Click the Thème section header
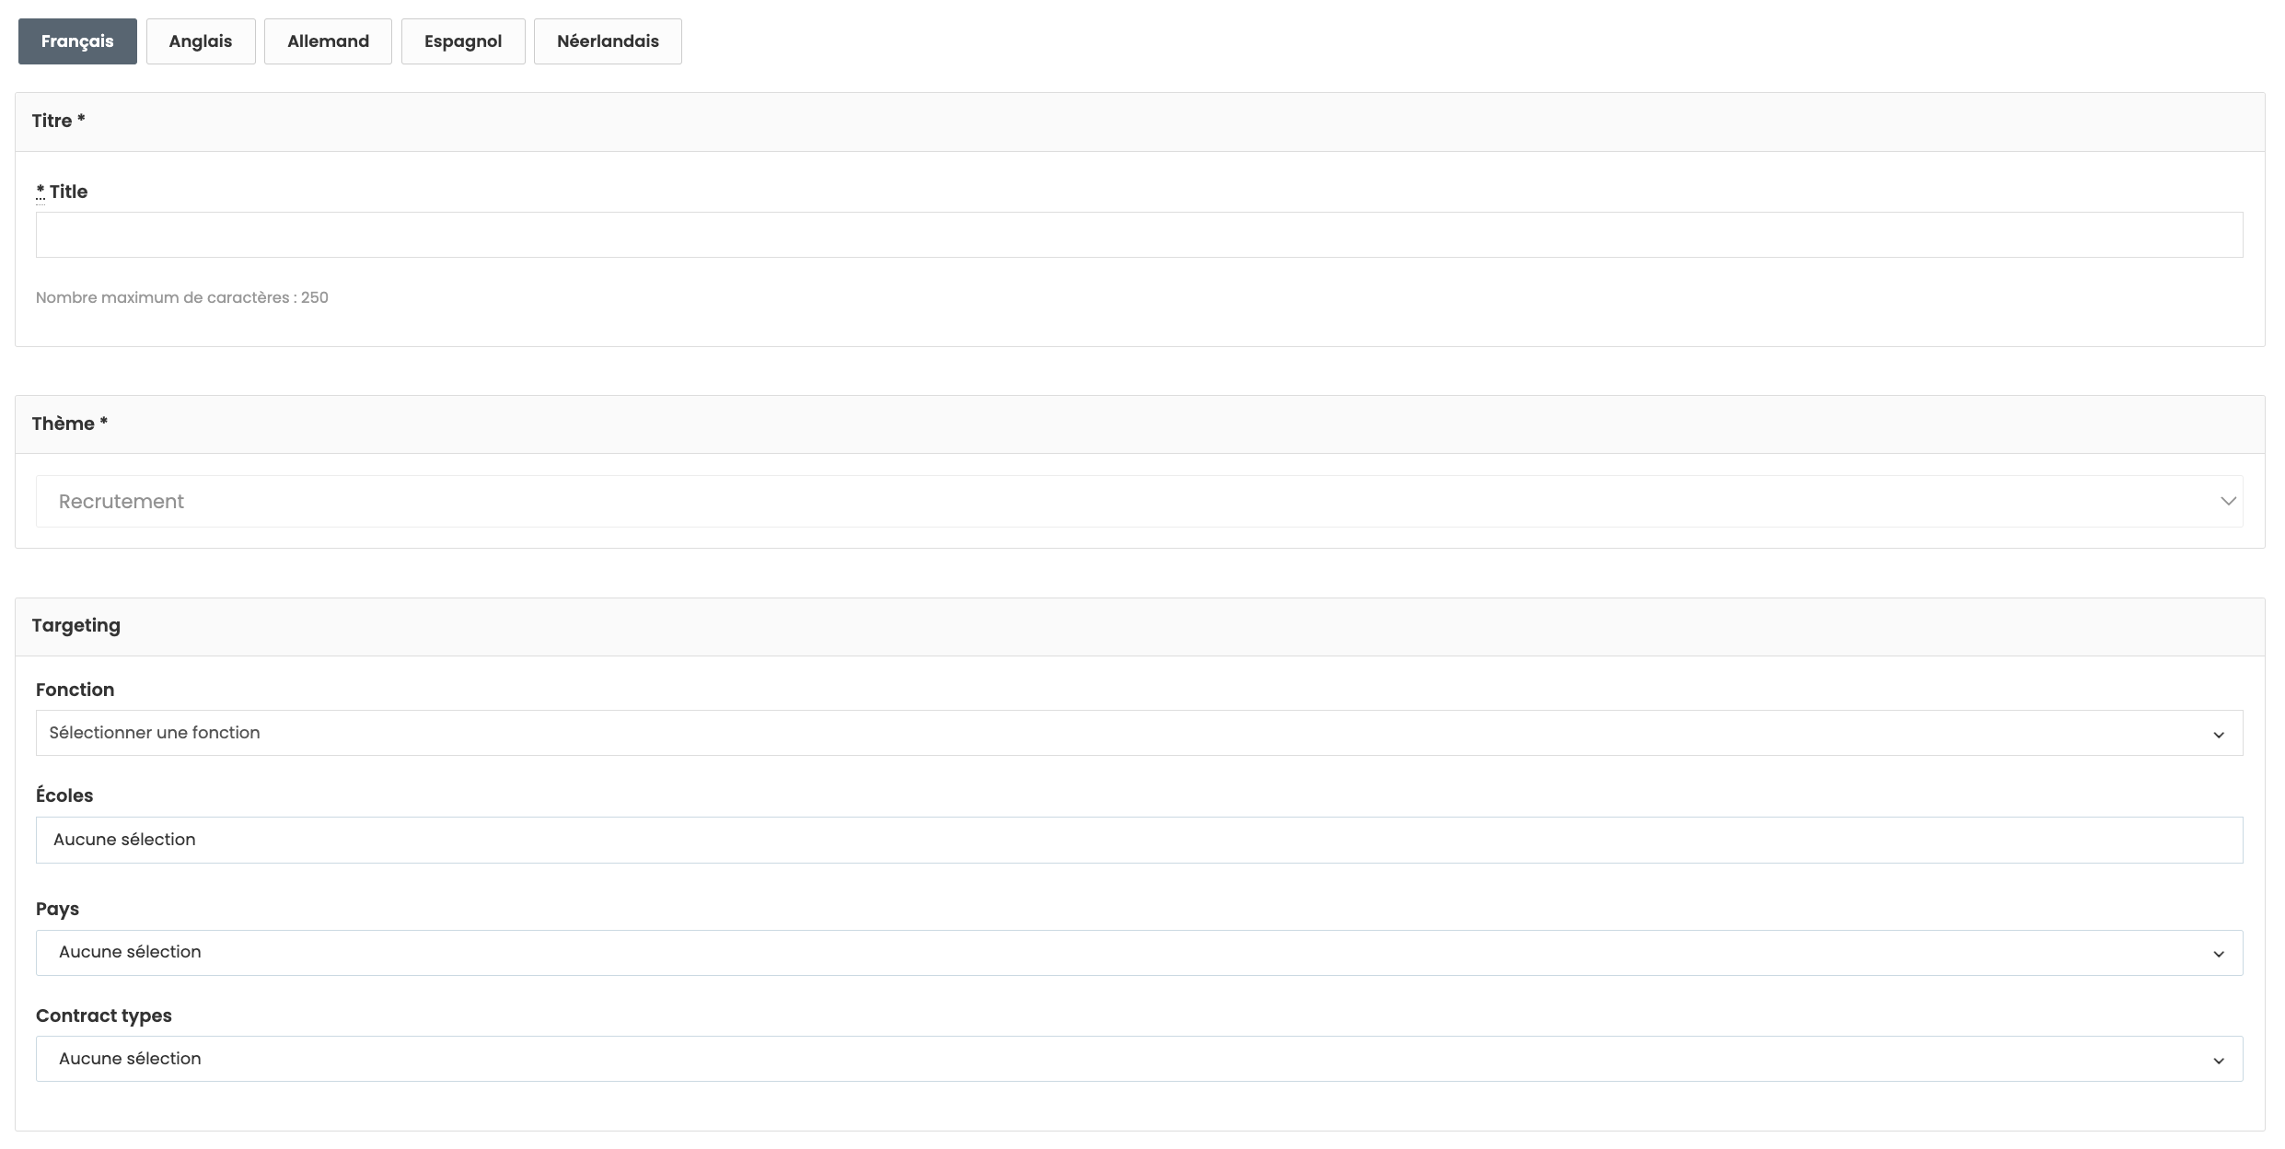The height and width of the screenshot is (1149, 2285). (70, 424)
